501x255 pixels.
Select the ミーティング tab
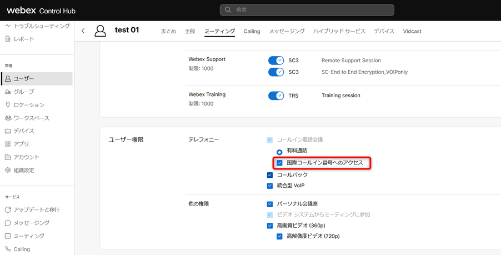[220, 31]
